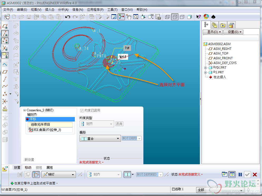
Task: Click 新设置 to add new set
Action: click(x=29, y=160)
